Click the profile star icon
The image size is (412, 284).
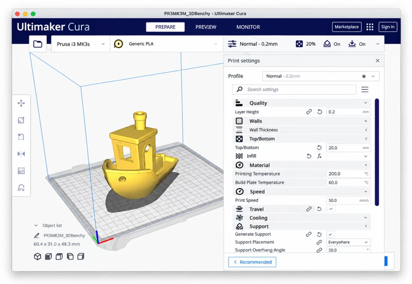[364, 76]
